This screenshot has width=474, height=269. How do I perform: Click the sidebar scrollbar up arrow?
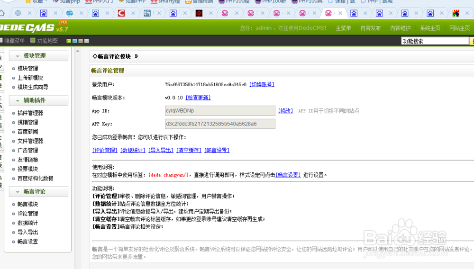coord(78,51)
